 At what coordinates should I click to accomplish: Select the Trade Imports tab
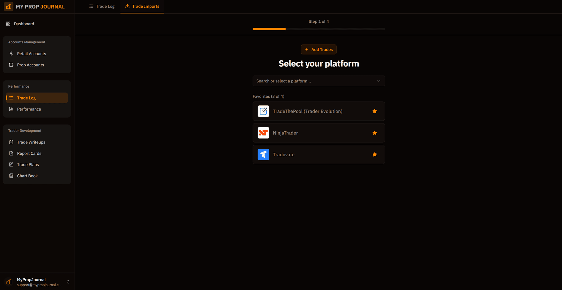pyautogui.click(x=142, y=6)
